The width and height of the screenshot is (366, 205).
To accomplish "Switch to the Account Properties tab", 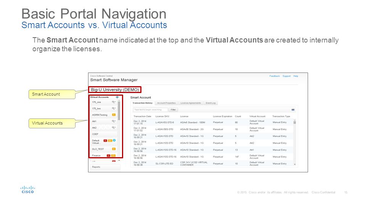I will coord(166,103).
